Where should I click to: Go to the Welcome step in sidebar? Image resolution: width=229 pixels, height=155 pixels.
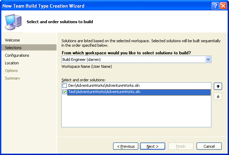(x=12, y=40)
